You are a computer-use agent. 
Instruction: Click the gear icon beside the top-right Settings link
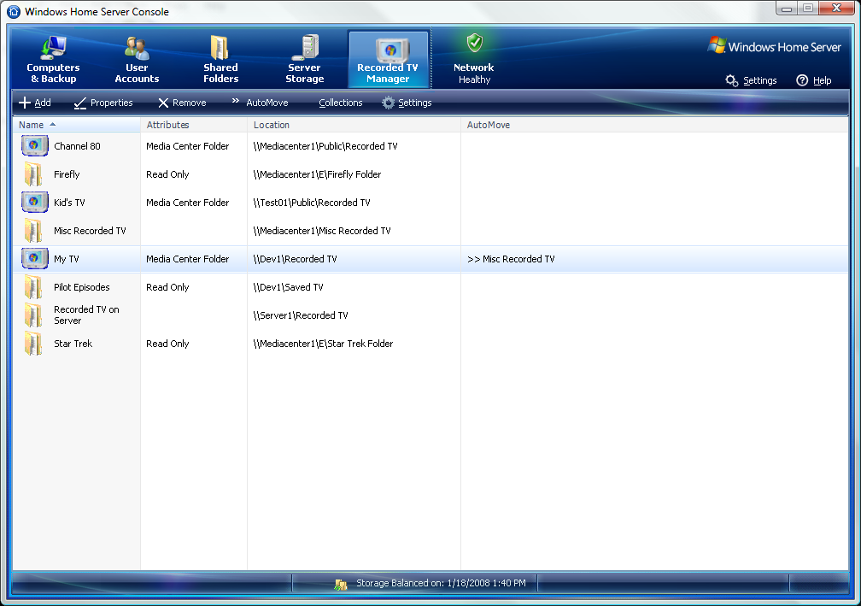coord(731,80)
